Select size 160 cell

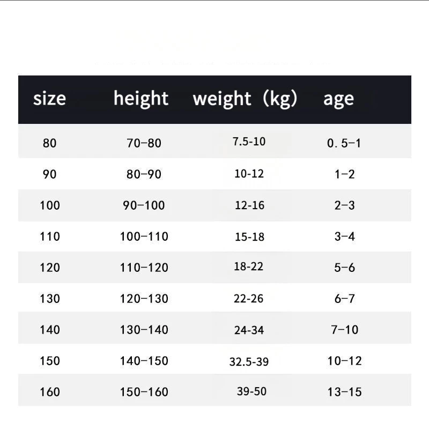point(50,392)
